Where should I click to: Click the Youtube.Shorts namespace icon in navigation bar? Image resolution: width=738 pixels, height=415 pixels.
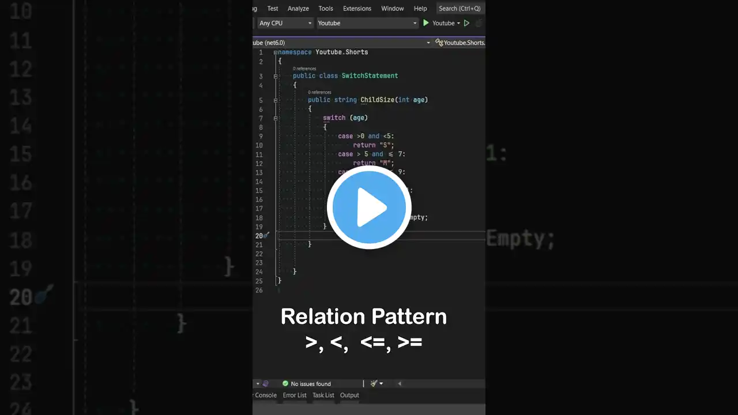[439, 43]
